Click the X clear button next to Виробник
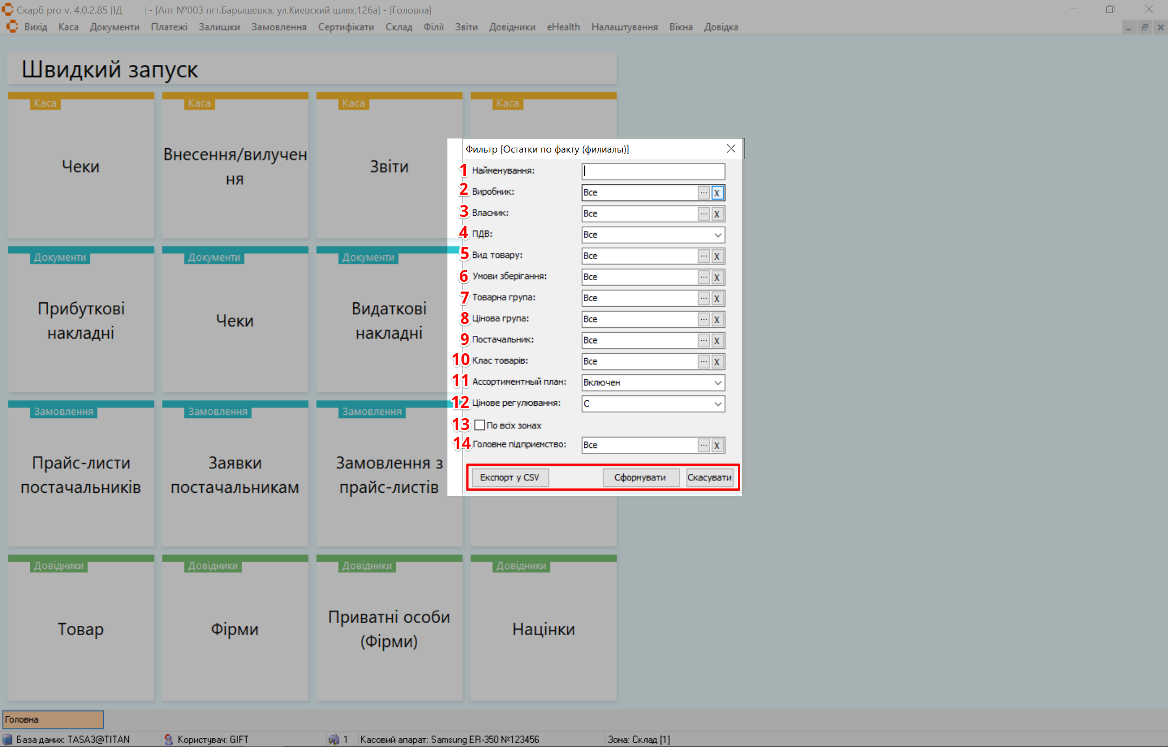The height and width of the screenshot is (747, 1168). (x=717, y=193)
